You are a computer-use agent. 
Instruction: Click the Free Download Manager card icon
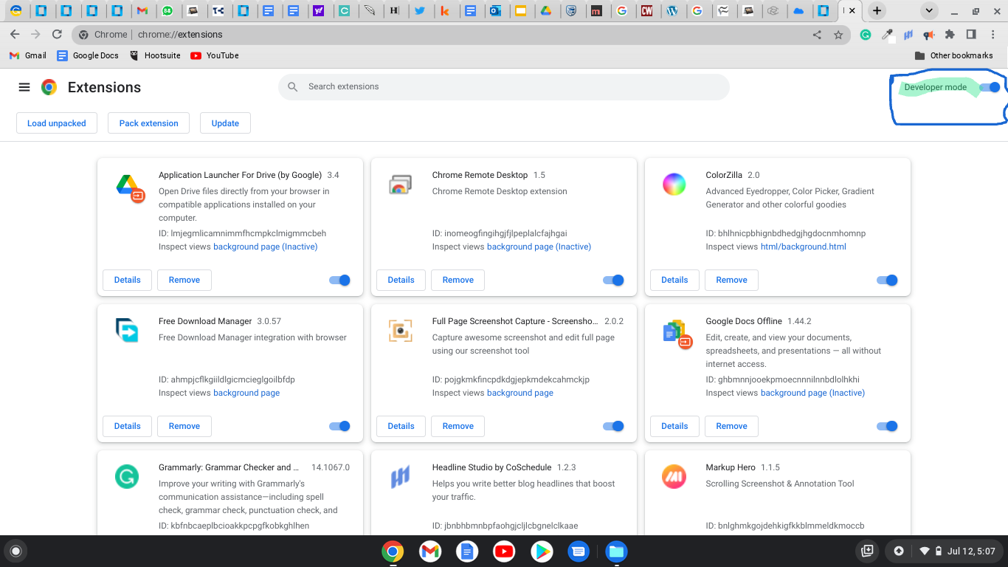(128, 331)
